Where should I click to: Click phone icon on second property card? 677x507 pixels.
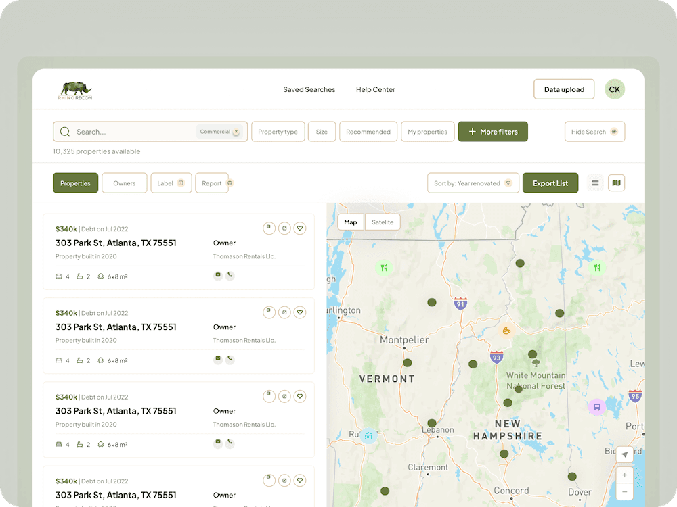pyautogui.click(x=230, y=359)
